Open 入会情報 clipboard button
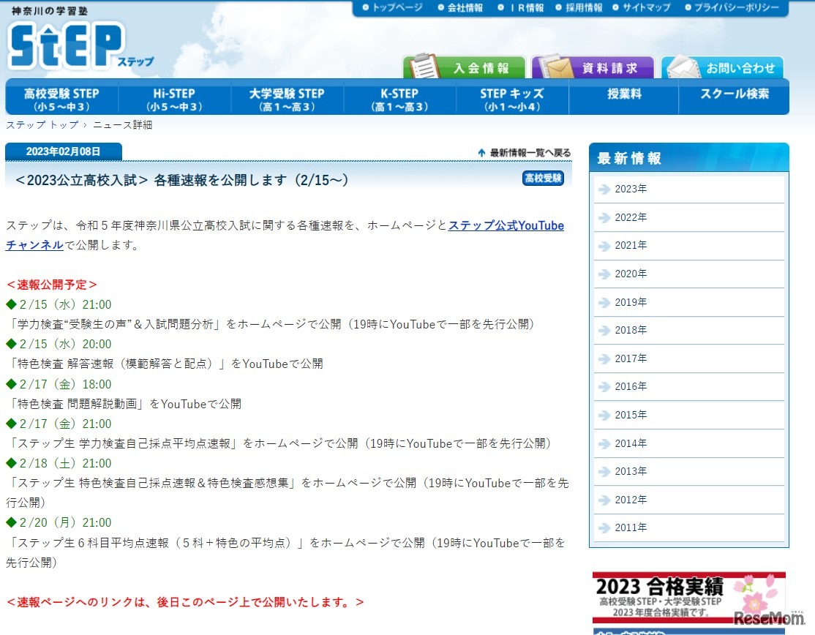Screen dimensions: 815x635 tap(465, 67)
